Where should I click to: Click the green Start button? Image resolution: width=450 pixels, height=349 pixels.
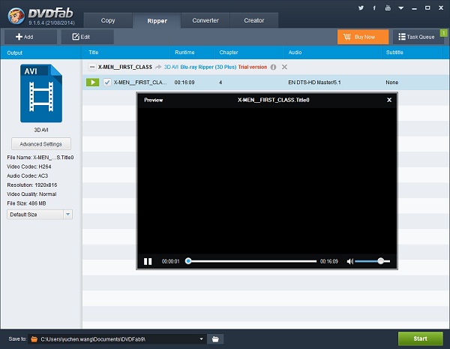[420, 338]
